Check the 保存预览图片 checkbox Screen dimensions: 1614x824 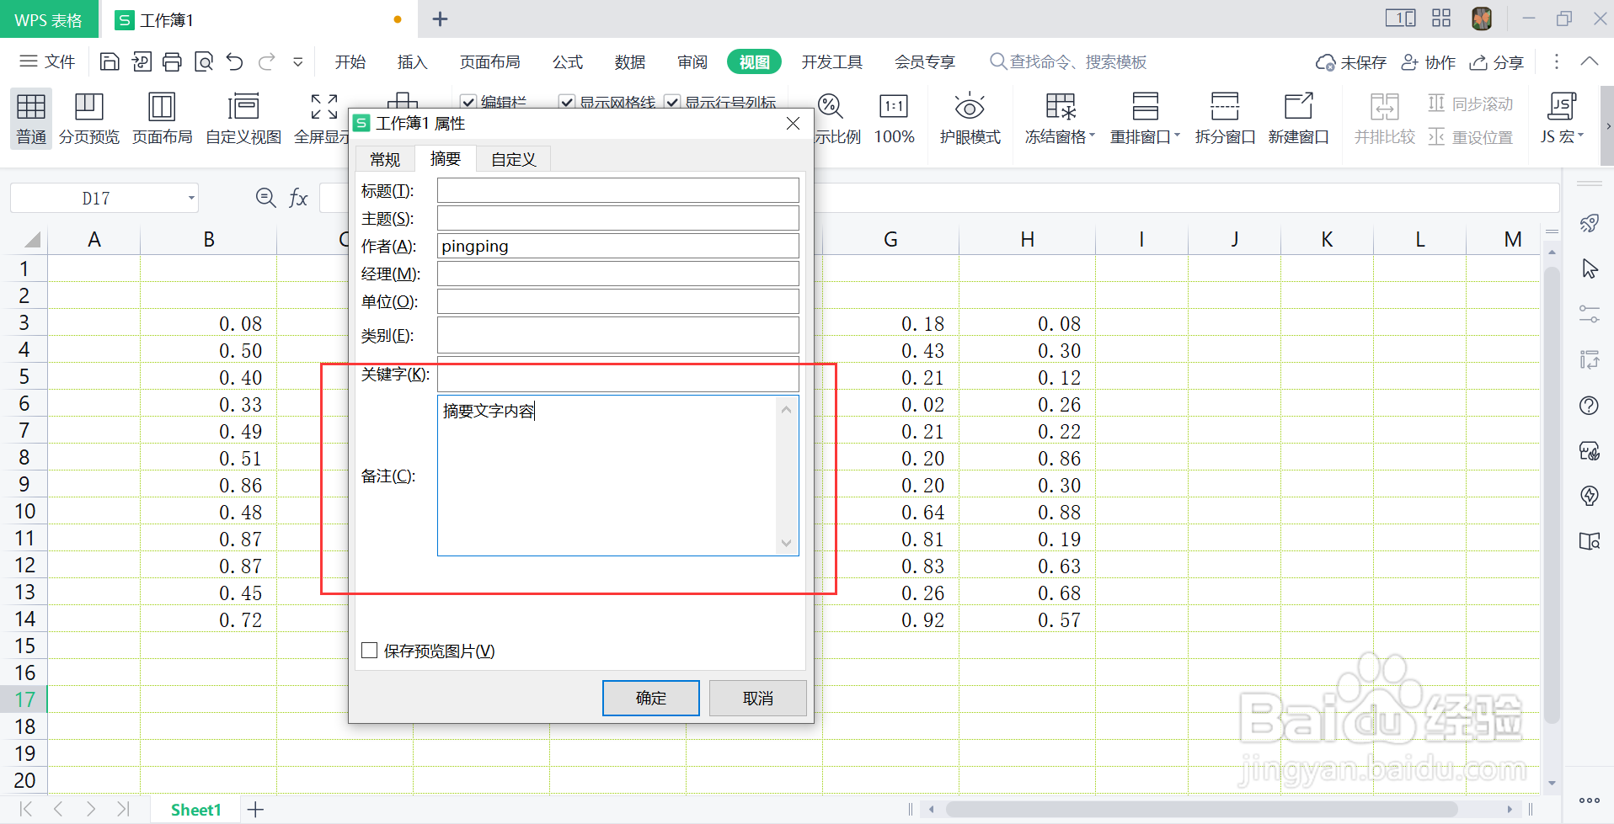coord(369,650)
